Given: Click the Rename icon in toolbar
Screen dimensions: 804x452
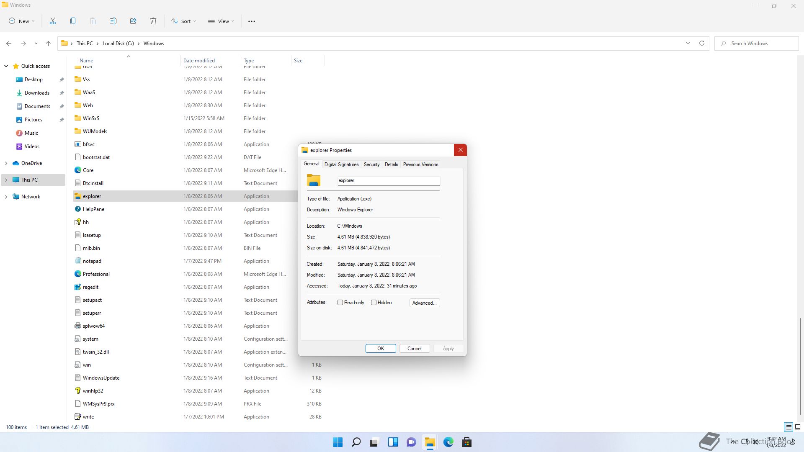Looking at the screenshot, I should click(113, 21).
